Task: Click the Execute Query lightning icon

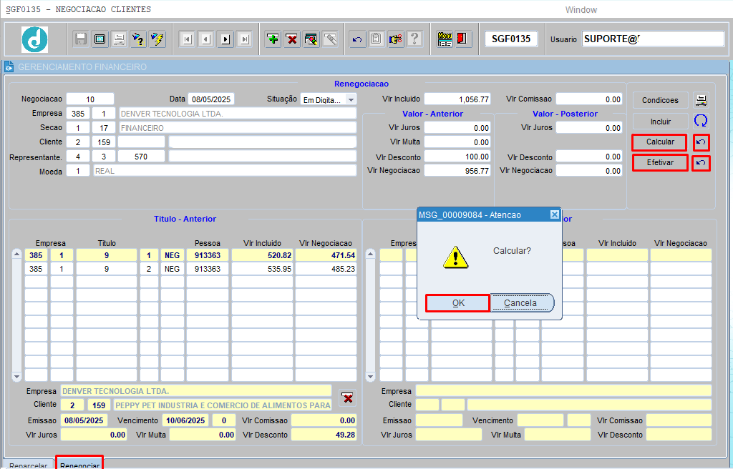Action: tap(157, 39)
